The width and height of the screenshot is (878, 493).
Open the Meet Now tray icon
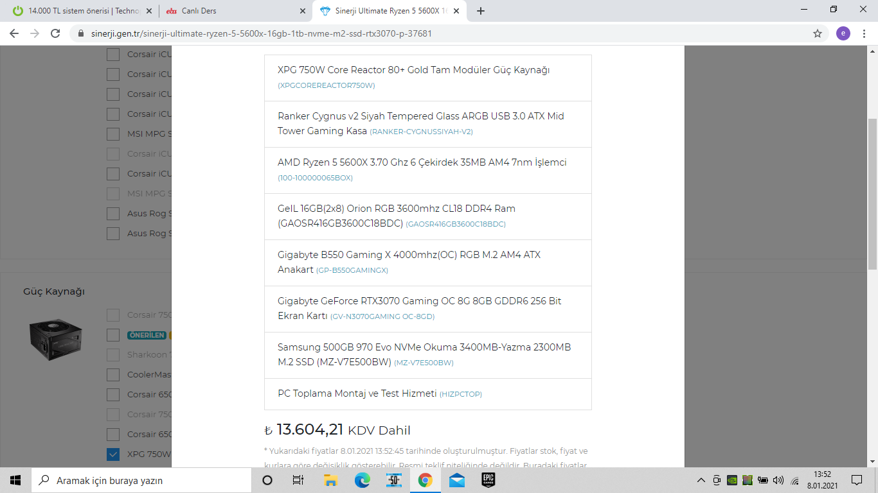click(x=717, y=480)
